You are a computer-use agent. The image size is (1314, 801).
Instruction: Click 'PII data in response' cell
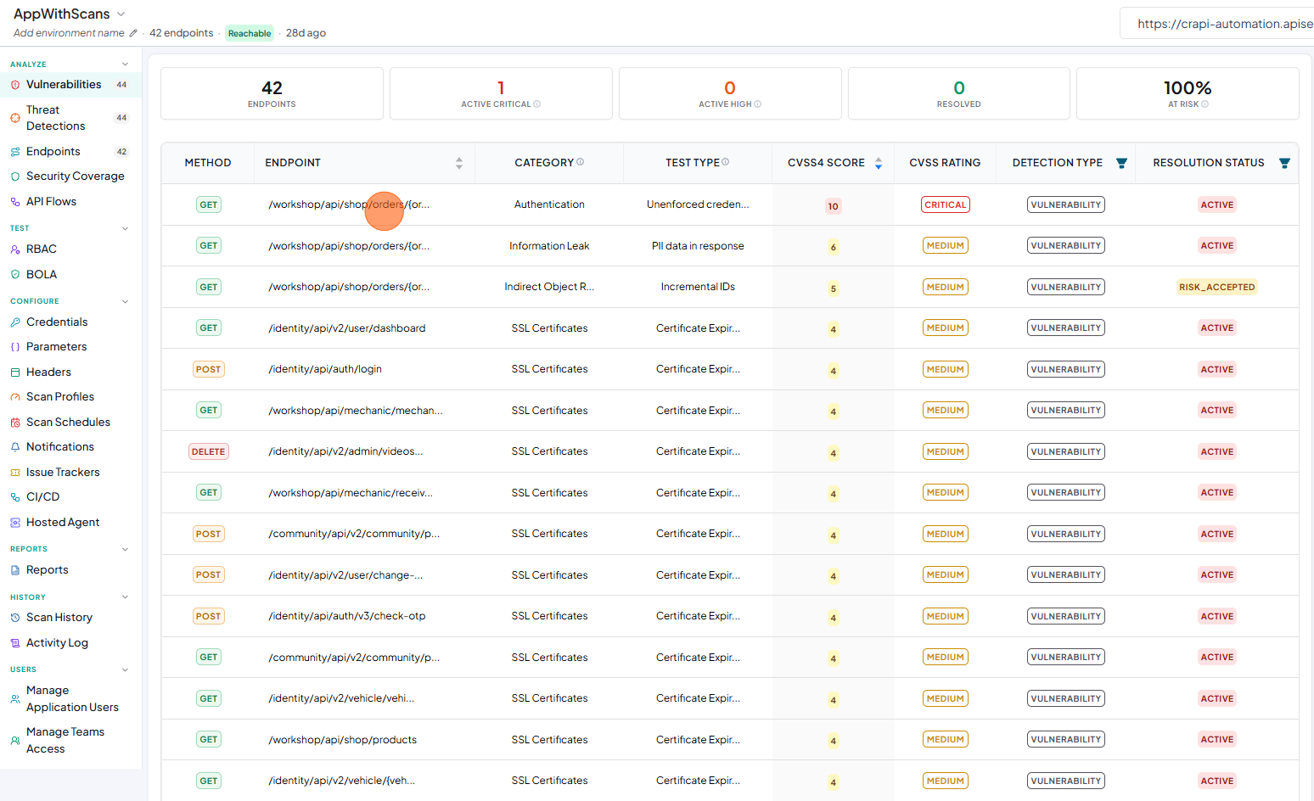tap(698, 246)
